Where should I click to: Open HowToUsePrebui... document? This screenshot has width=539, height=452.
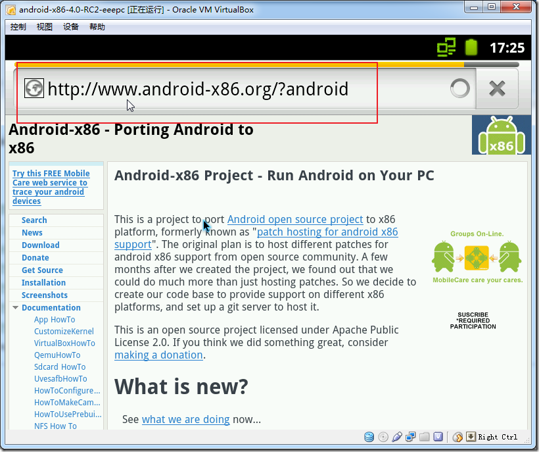(x=68, y=414)
